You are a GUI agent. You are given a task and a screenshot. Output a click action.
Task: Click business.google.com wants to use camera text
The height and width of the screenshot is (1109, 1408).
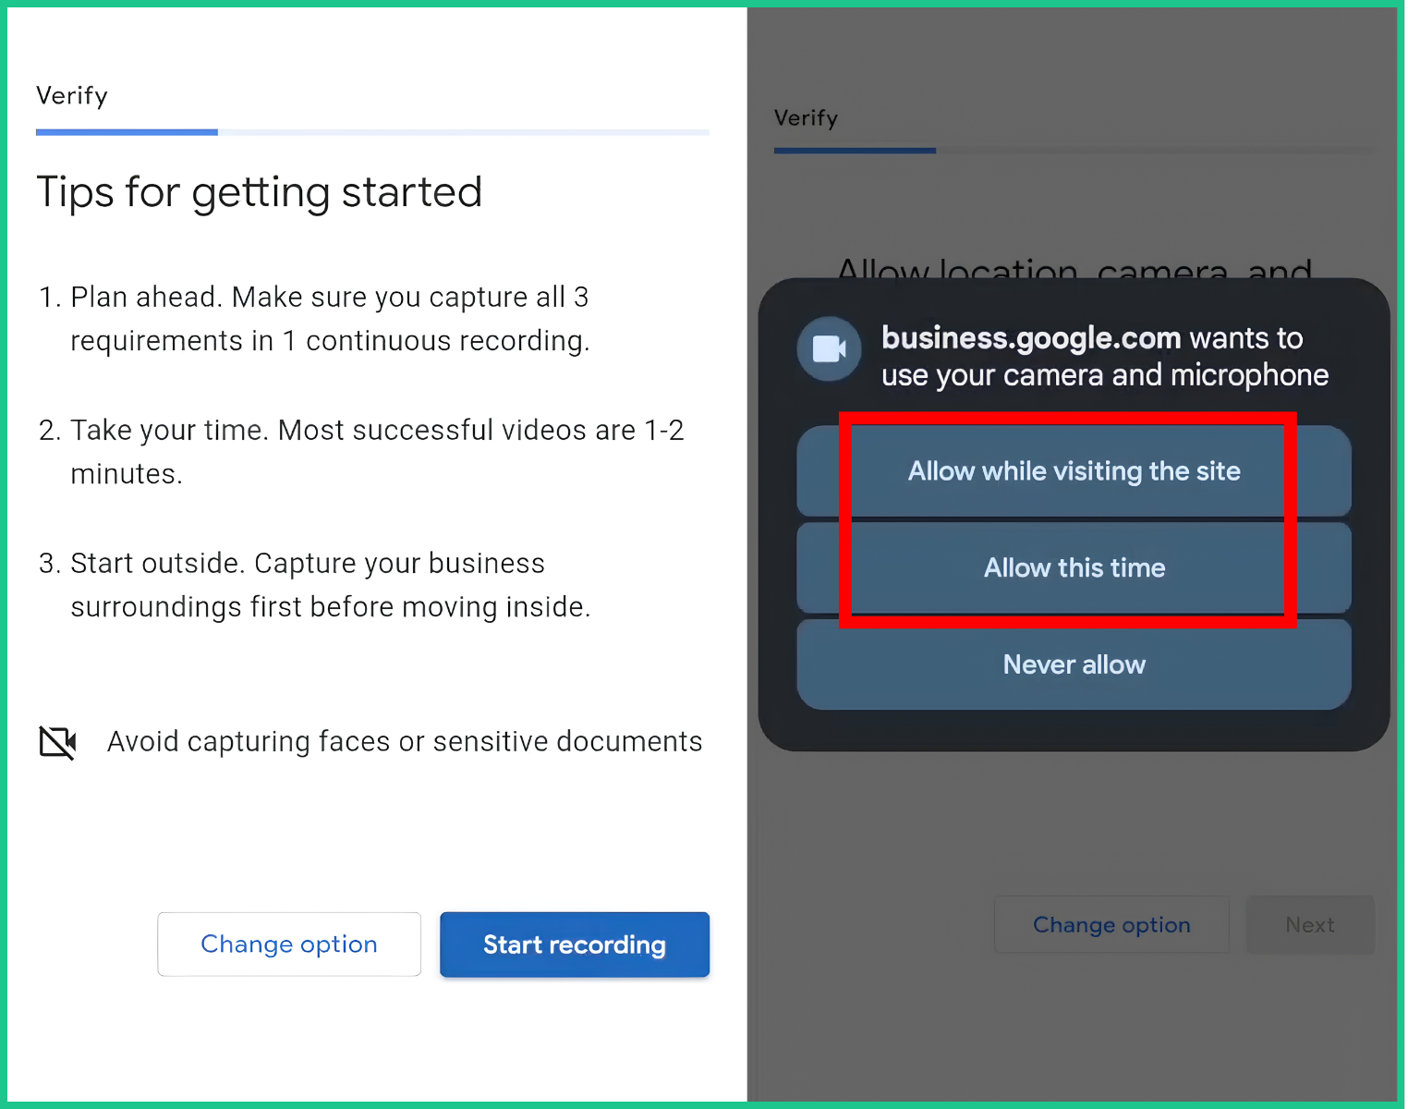pyautogui.click(x=1105, y=357)
